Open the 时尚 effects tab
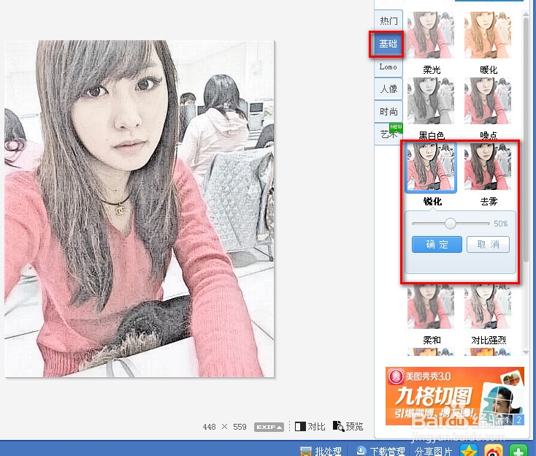This screenshot has height=456, width=536. [x=388, y=112]
